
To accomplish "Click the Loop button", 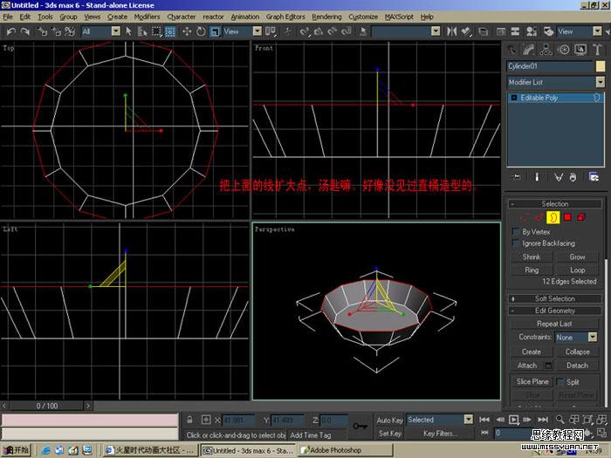I will click(x=577, y=270).
